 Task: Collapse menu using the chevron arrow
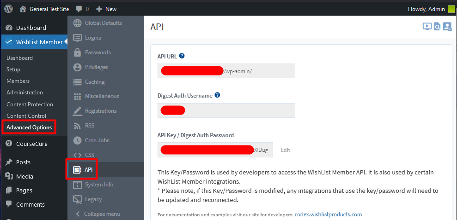(78, 214)
